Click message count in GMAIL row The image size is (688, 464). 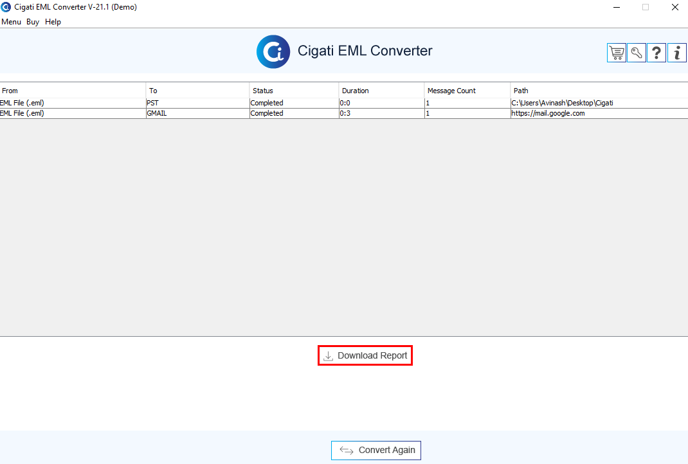click(467, 113)
